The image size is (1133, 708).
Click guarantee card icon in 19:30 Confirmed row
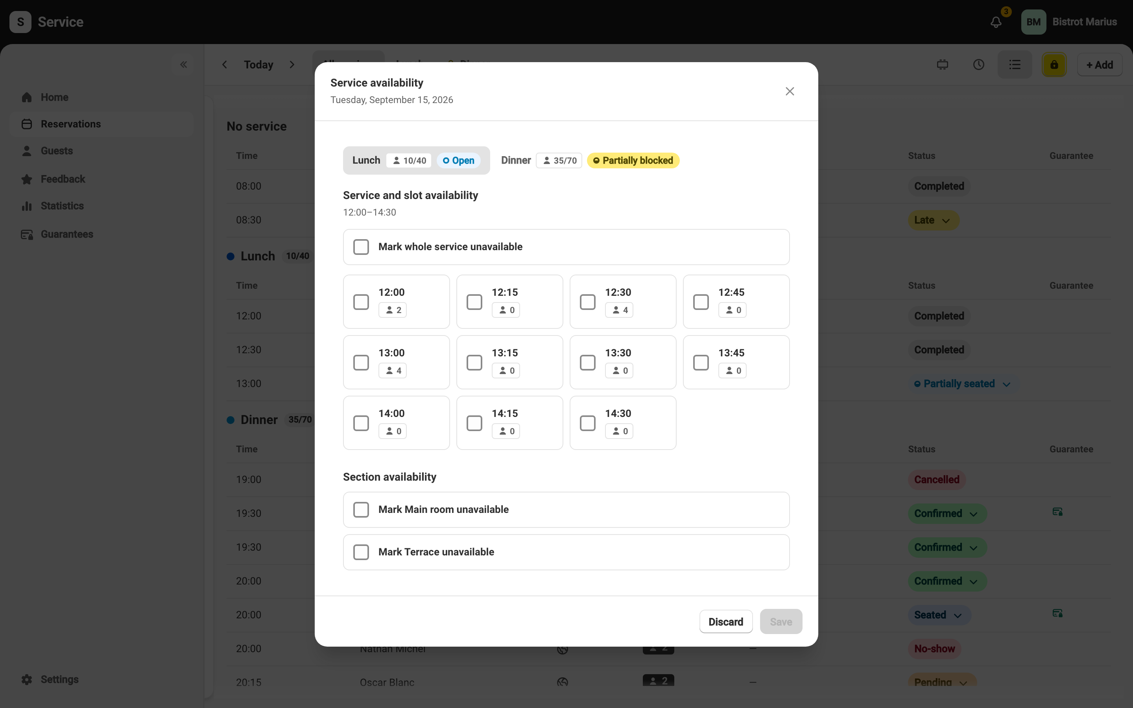pyautogui.click(x=1057, y=512)
